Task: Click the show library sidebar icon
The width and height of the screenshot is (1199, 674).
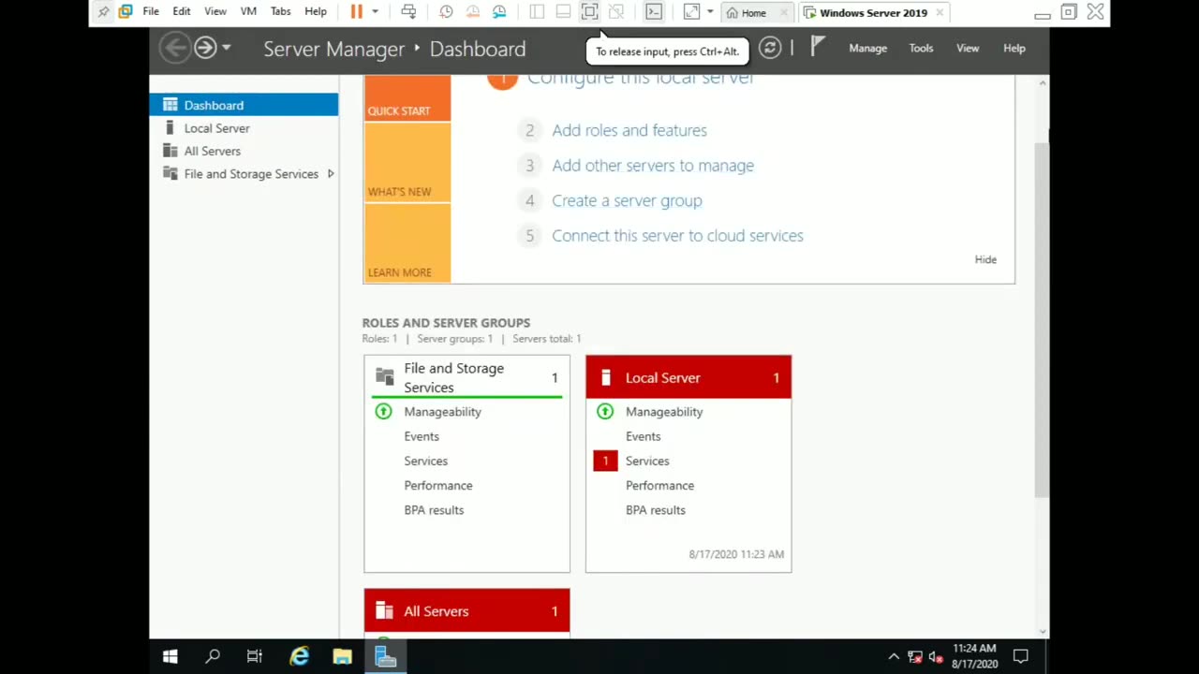Action: coord(537,12)
